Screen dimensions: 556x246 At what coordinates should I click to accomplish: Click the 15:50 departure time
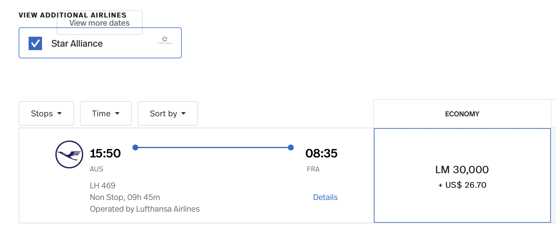pos(105,153)
